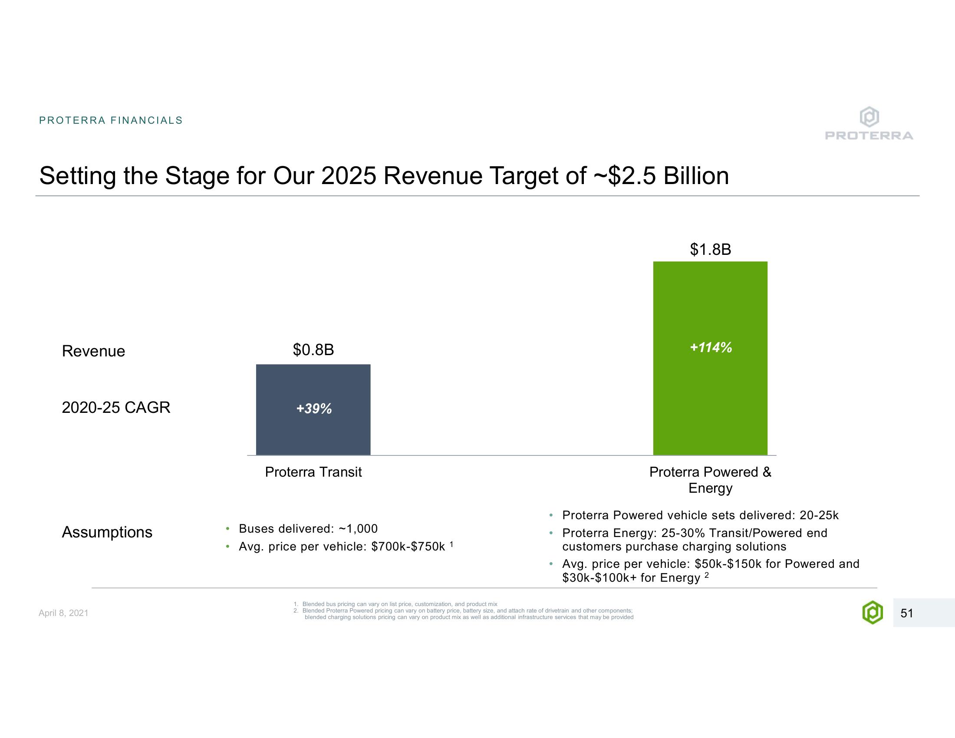Click the green Proterra hexagon icon near page number
The image size is (955, 738).
pyautogui.click(x=873, y=613)
